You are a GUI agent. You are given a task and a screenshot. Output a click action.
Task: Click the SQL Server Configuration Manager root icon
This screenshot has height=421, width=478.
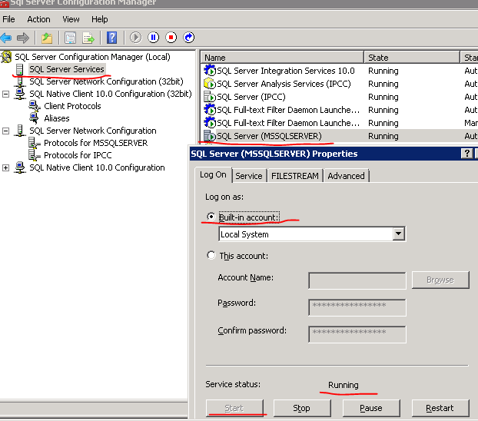(x=6, y=57)
